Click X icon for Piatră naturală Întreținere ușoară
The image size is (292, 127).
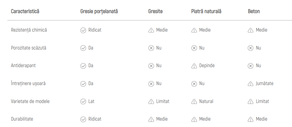pos(194,84)
